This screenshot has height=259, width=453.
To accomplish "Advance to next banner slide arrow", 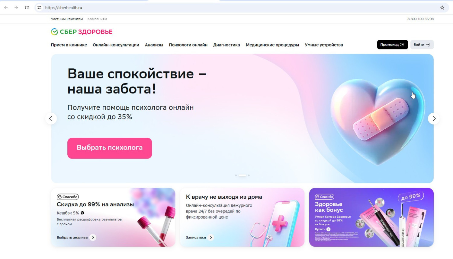I will pyautogui.click(x=434, y=118).
